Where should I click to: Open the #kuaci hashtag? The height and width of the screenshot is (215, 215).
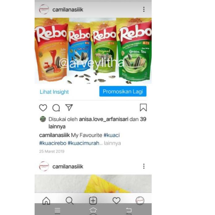pyautogui.click(x=112, y=135)
